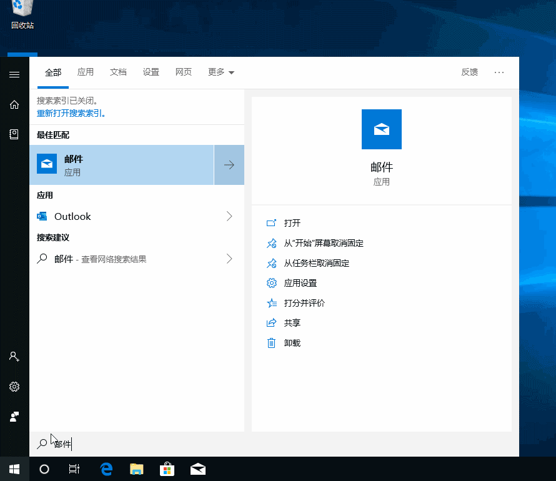This screenshot has width=556, height=481.
Task: Open Microsoft Edge from the taskbar
Action: (x=106, y=469)
